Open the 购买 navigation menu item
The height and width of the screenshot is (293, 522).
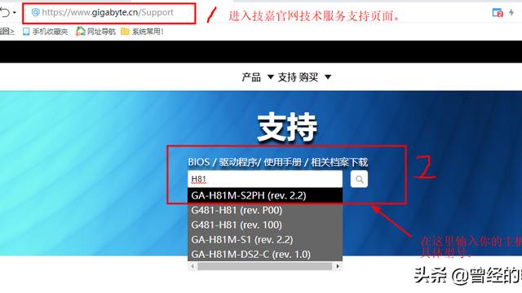point(308,77)
